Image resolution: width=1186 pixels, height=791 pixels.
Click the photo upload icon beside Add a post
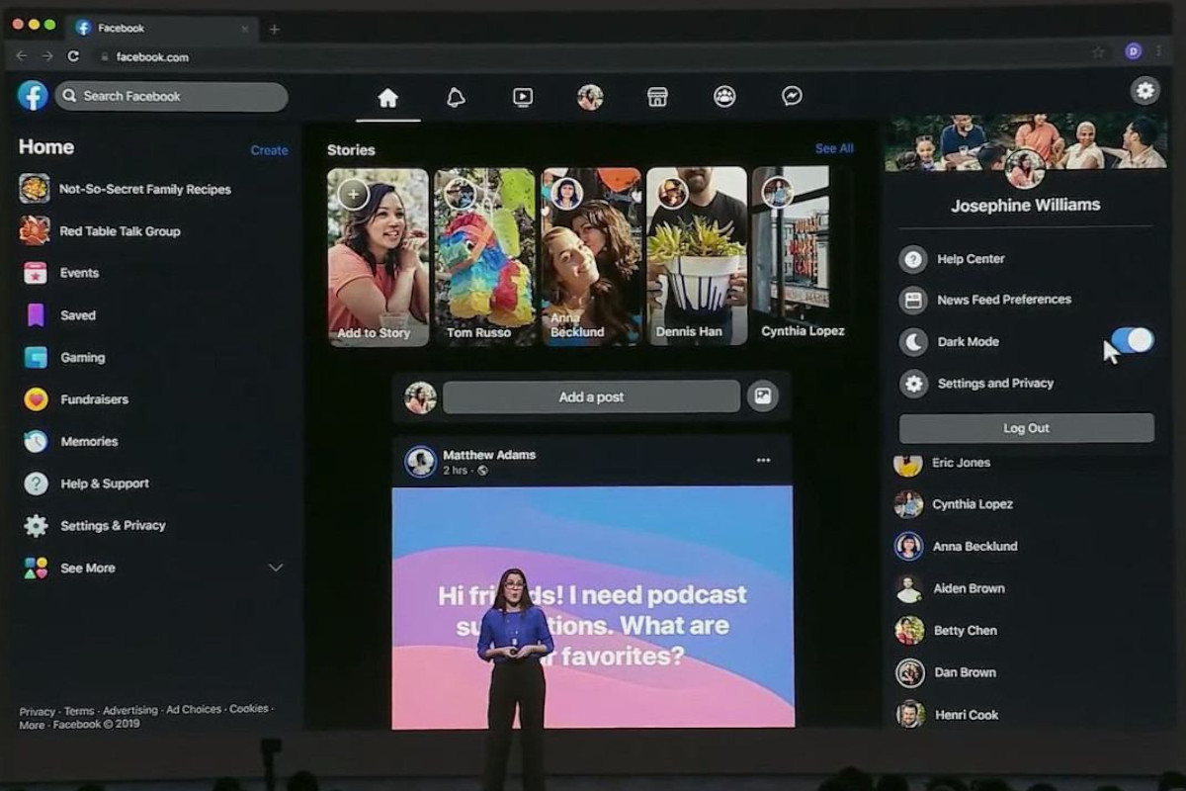[762, 396]
